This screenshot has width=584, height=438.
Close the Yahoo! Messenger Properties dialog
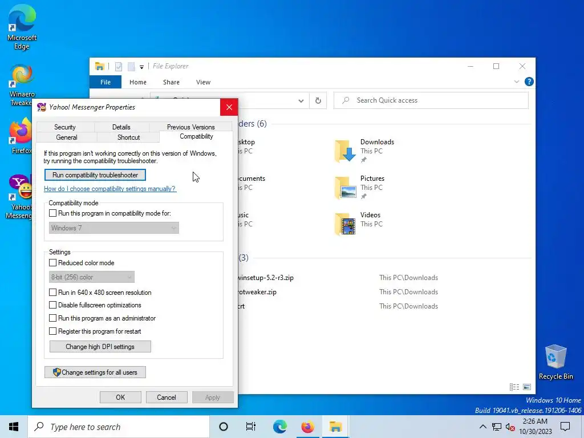click(x=229, y=107)
